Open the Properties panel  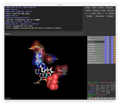[x=100, y=16]
